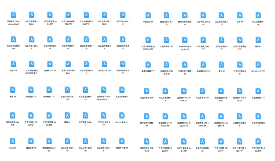Screen dimensions: 275x161
Task: Select the 华文仿宋.ttf file icon
Action: coord(148,15)
